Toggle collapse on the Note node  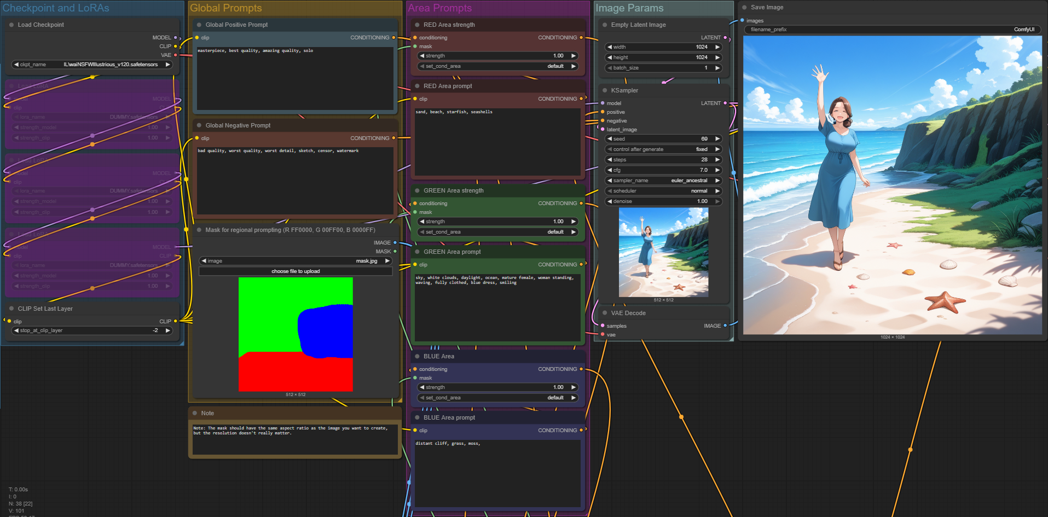[195, 414]
